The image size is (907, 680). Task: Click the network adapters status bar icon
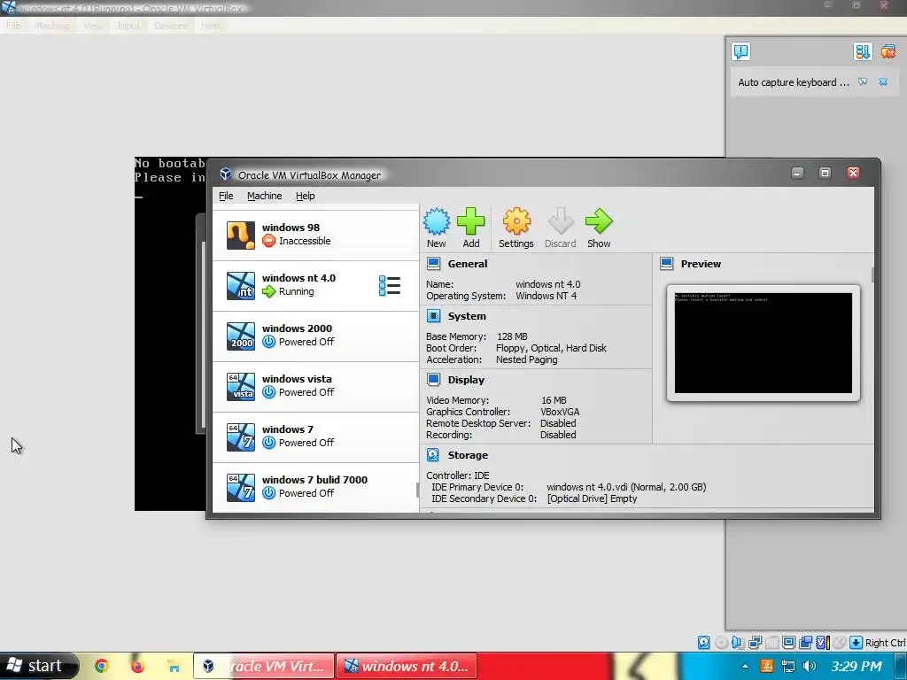pos(755,643)
